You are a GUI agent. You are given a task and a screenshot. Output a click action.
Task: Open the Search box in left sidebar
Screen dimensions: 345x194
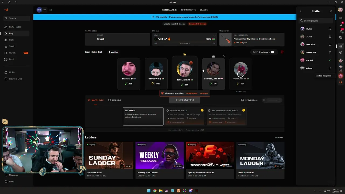click(17, 18)
